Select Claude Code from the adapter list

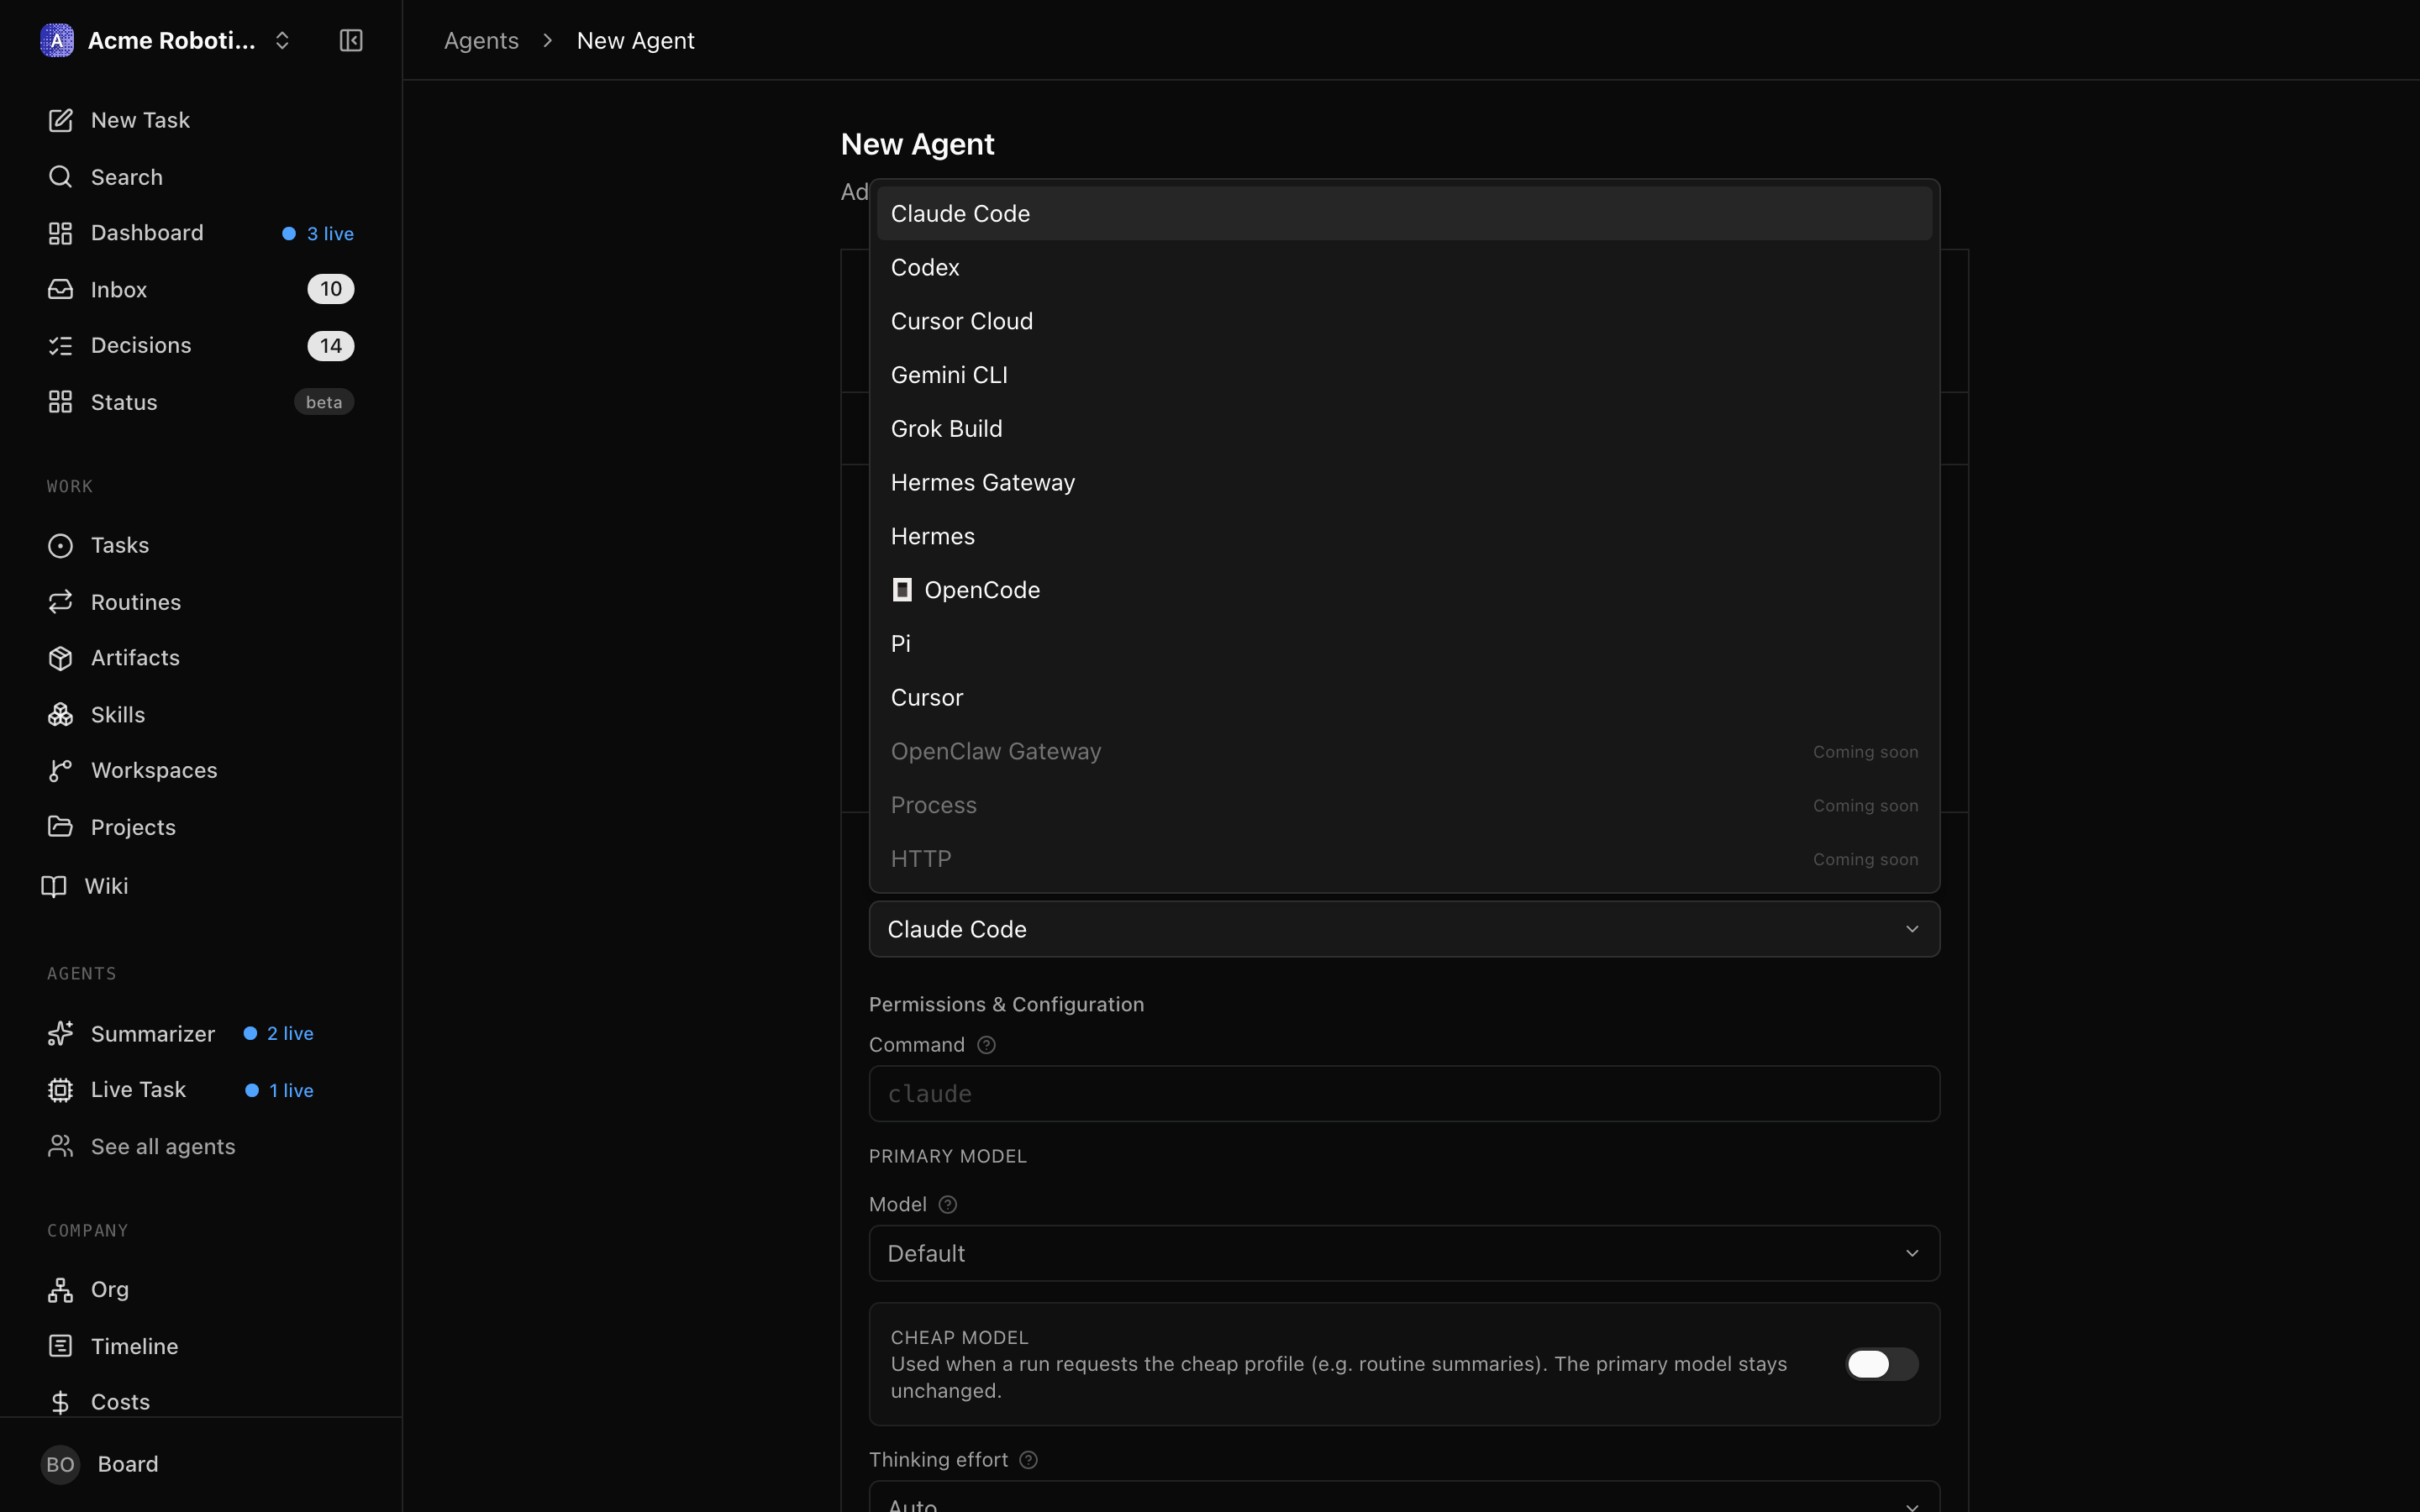coord(1404,214)
